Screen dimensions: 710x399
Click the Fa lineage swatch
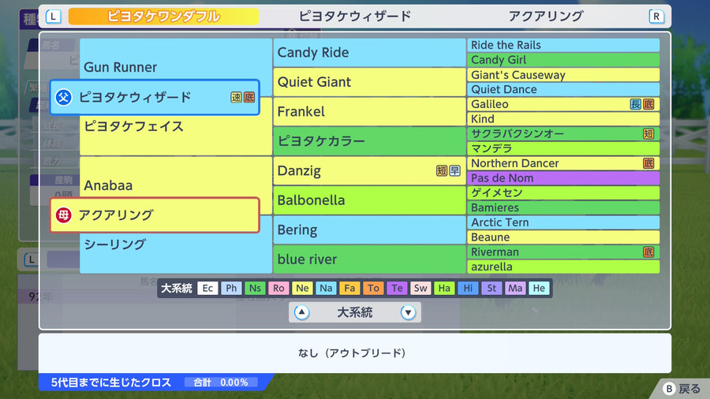349,288
